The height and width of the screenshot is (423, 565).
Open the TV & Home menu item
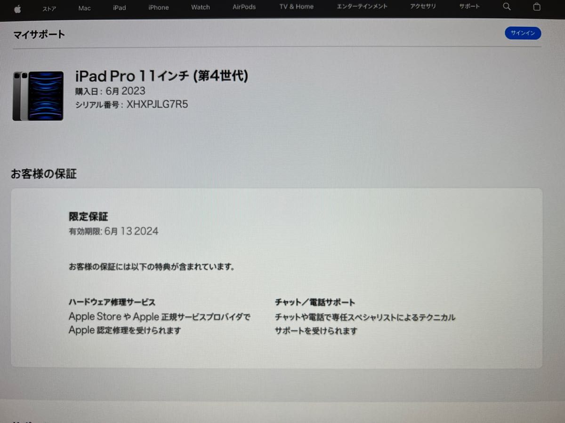pos(296,7)
